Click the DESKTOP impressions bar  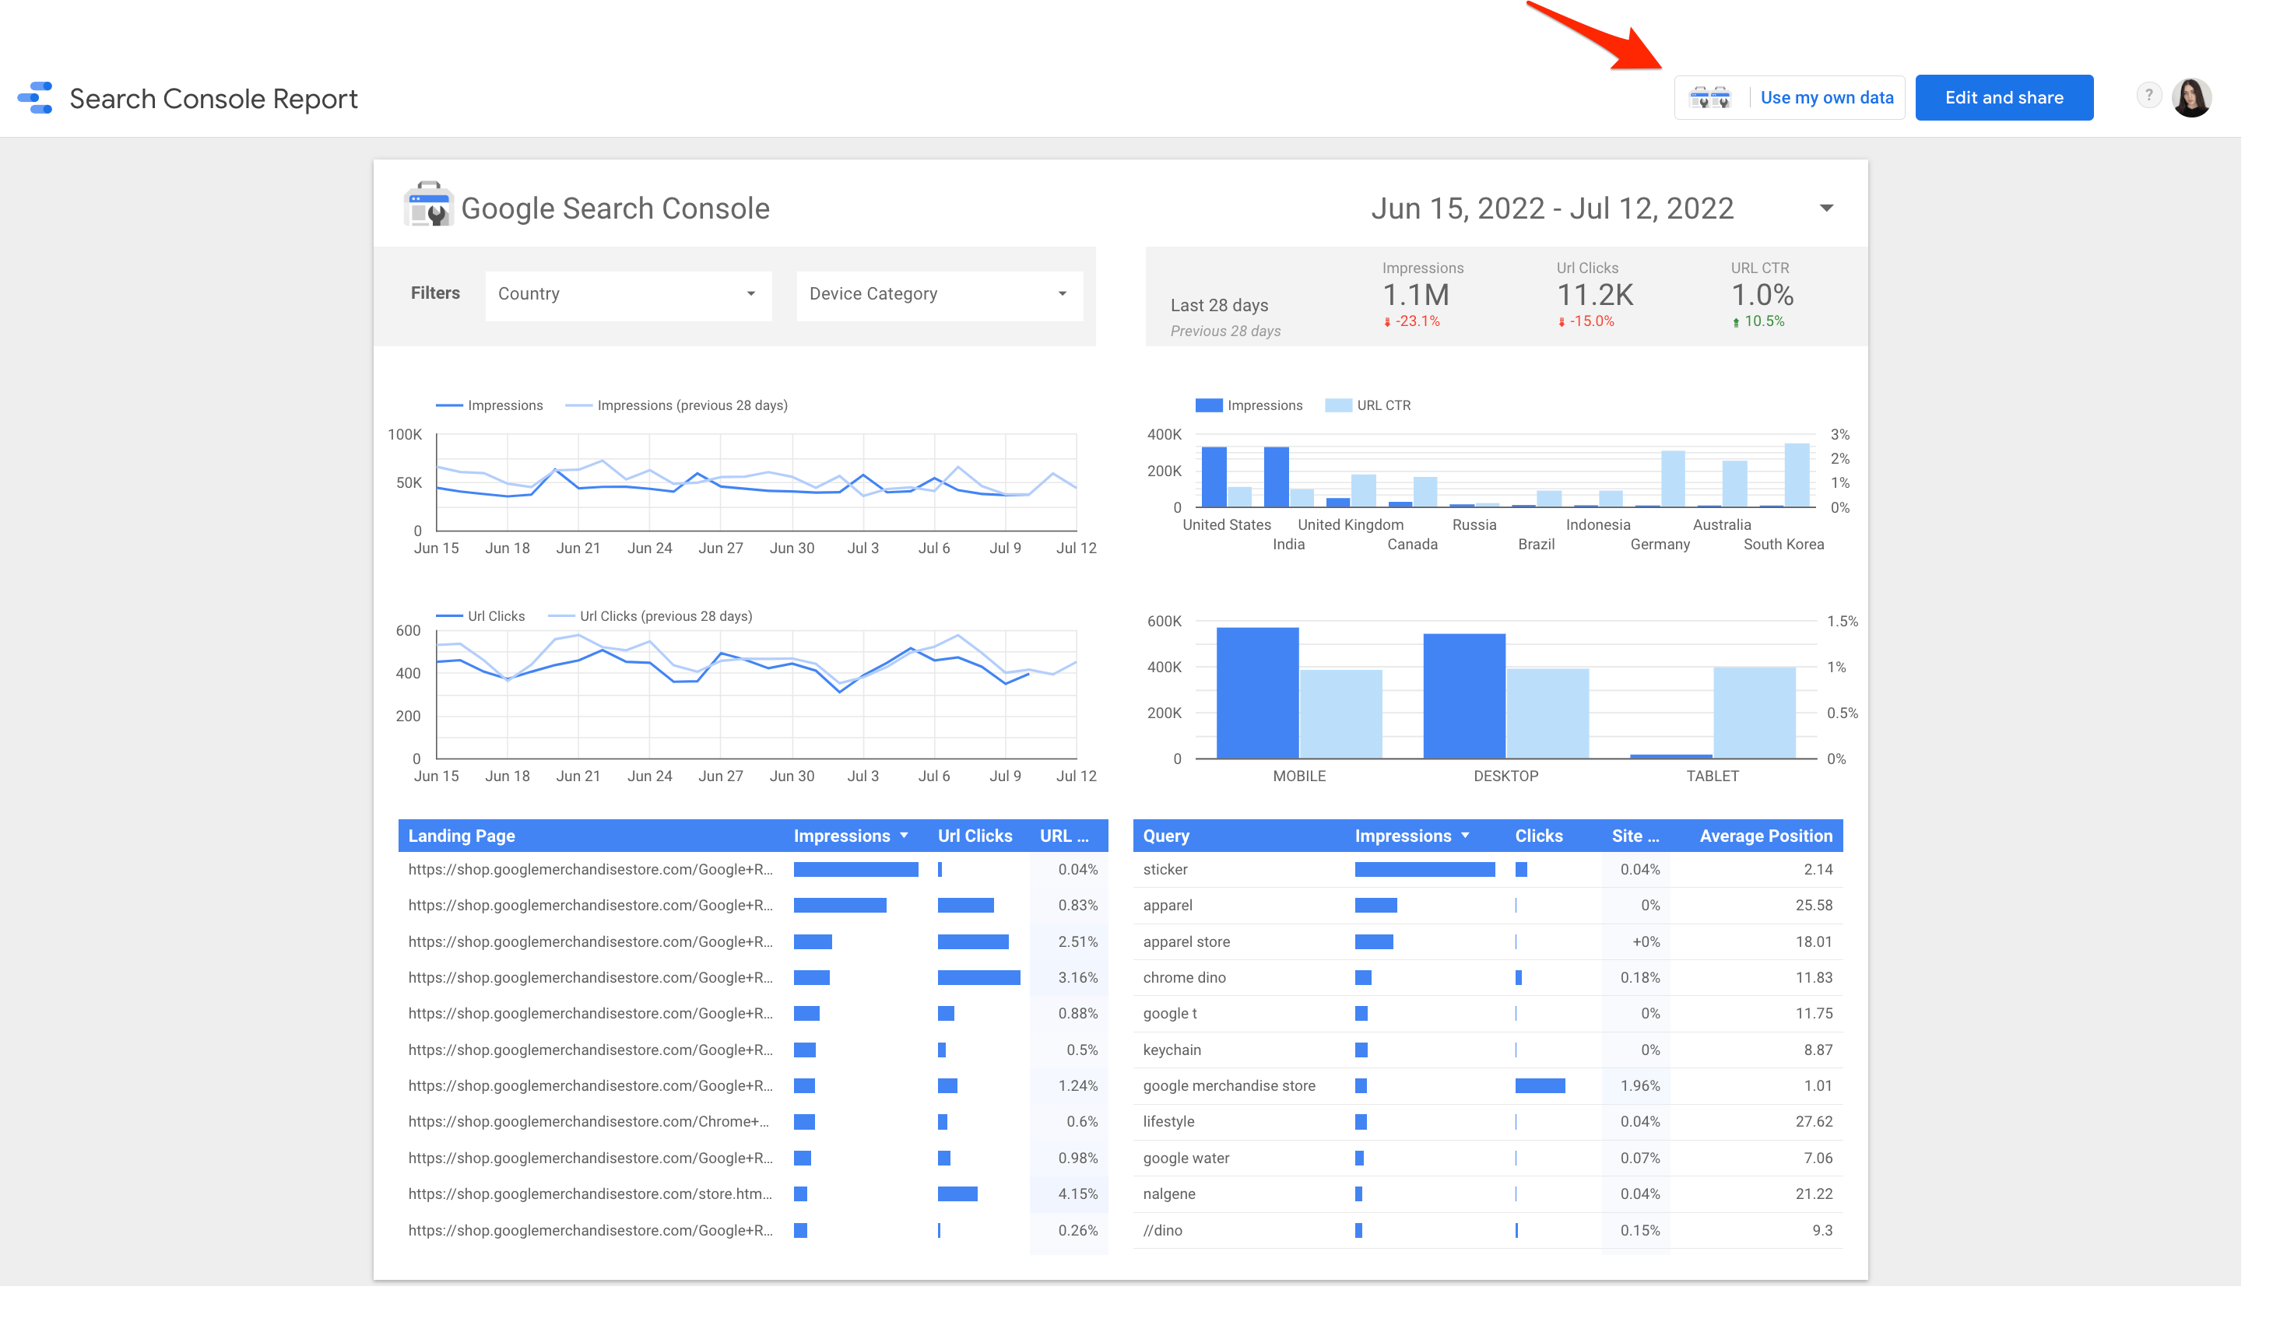point(1464,696)
